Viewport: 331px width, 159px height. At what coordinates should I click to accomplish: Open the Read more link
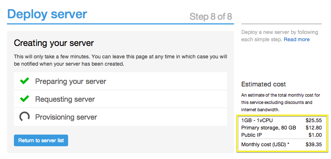coord(297,39)
